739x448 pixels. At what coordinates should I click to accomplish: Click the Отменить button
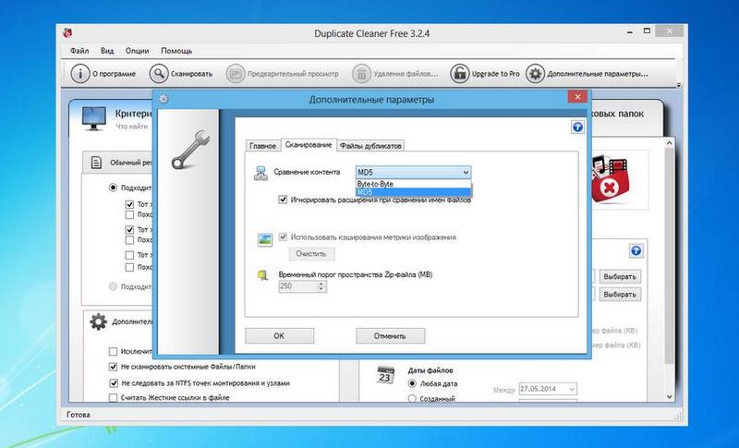390,336
